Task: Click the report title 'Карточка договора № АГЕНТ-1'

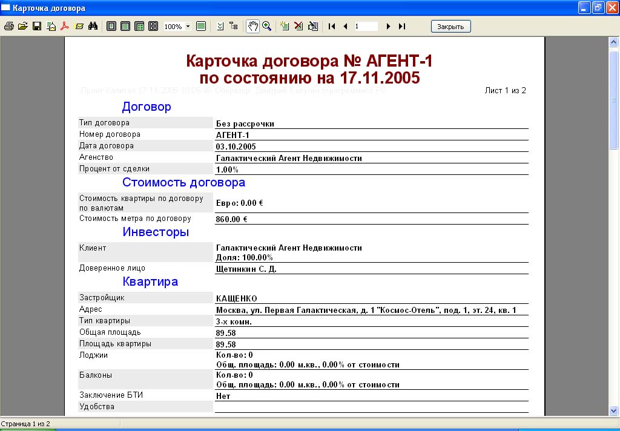Action: pos(309,61)
